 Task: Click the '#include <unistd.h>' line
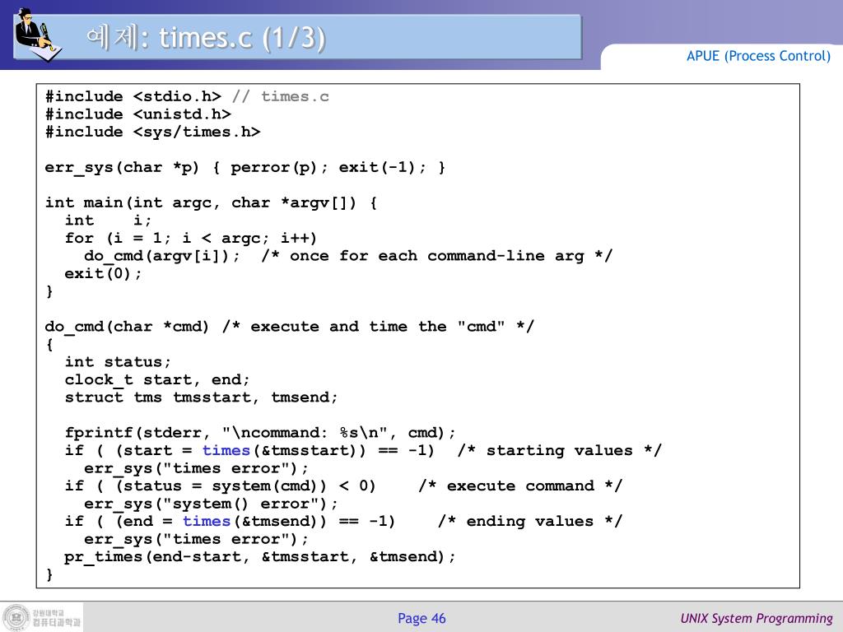tap(138, 114)
